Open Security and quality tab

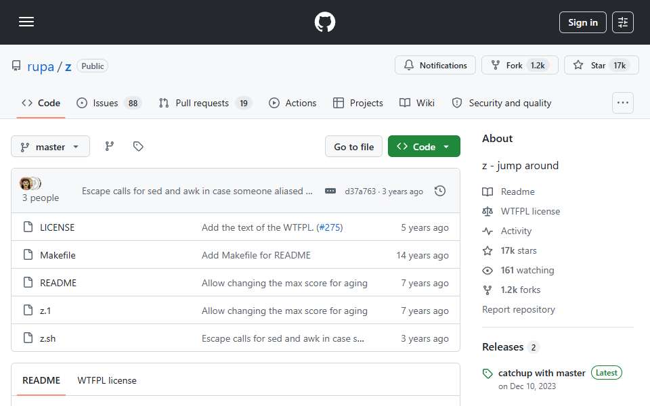click(502, 103)
